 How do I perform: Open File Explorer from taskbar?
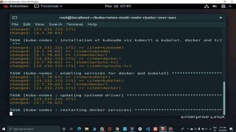click(87, 129)
